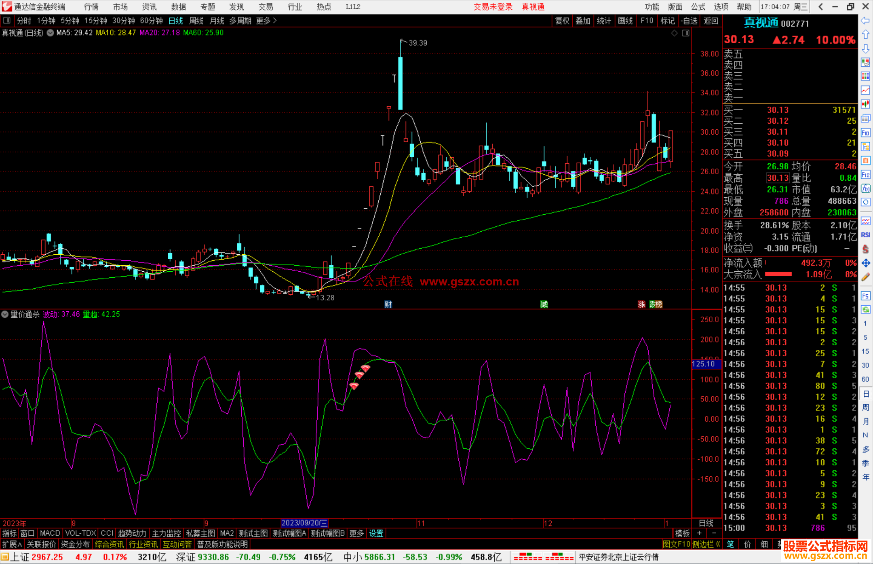Click the RSI indicator sidebar icon

[x=865, y=235]
